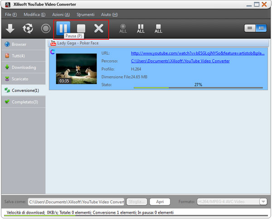Expand the Formato dropdown arrow
The height and width of the screenshot is (220, 272).
click(x=263, y=202)
